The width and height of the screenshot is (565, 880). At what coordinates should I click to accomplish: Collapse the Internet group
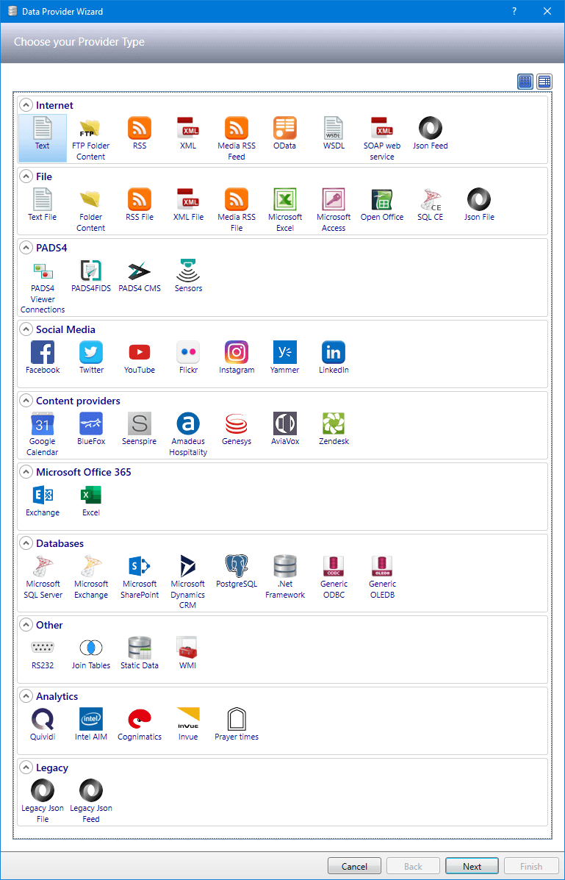tap(26, 105)
